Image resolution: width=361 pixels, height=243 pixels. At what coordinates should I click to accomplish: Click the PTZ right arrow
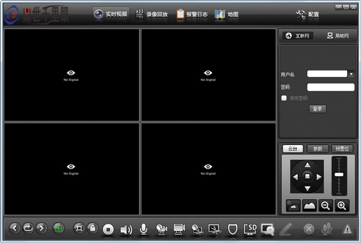pos(319,177)
